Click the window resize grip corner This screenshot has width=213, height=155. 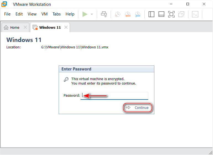pos(210,153)
